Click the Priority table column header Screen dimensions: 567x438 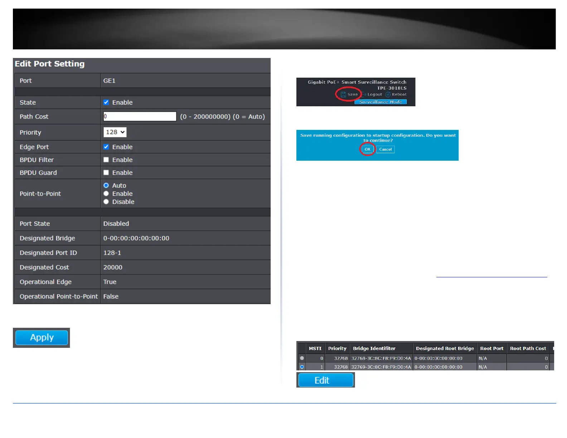[x=337, y=348]
